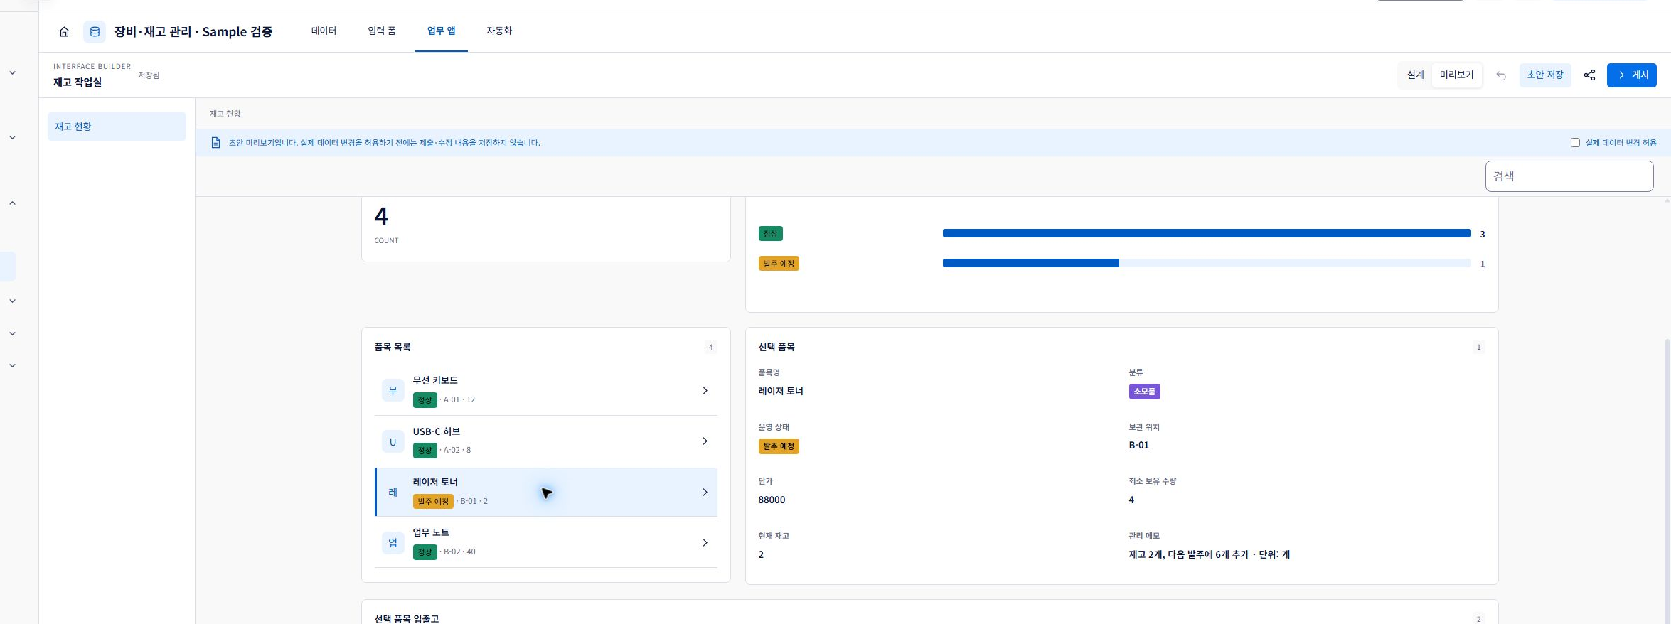
Task: Open 업무 노트 row chevron
Action: click(x=705, y=543)
